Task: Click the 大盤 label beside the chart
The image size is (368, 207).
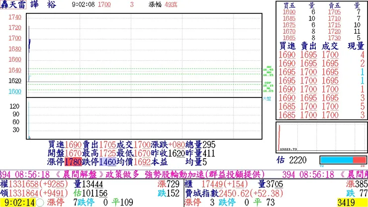Action: click(267, 99)
